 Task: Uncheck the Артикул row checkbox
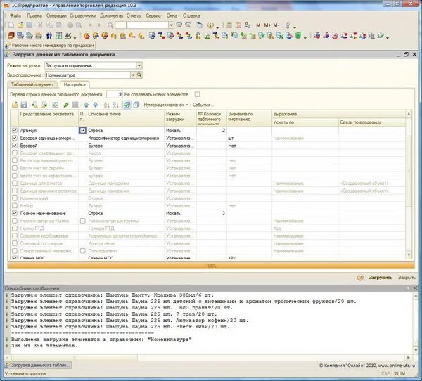(x=15, y=130)
